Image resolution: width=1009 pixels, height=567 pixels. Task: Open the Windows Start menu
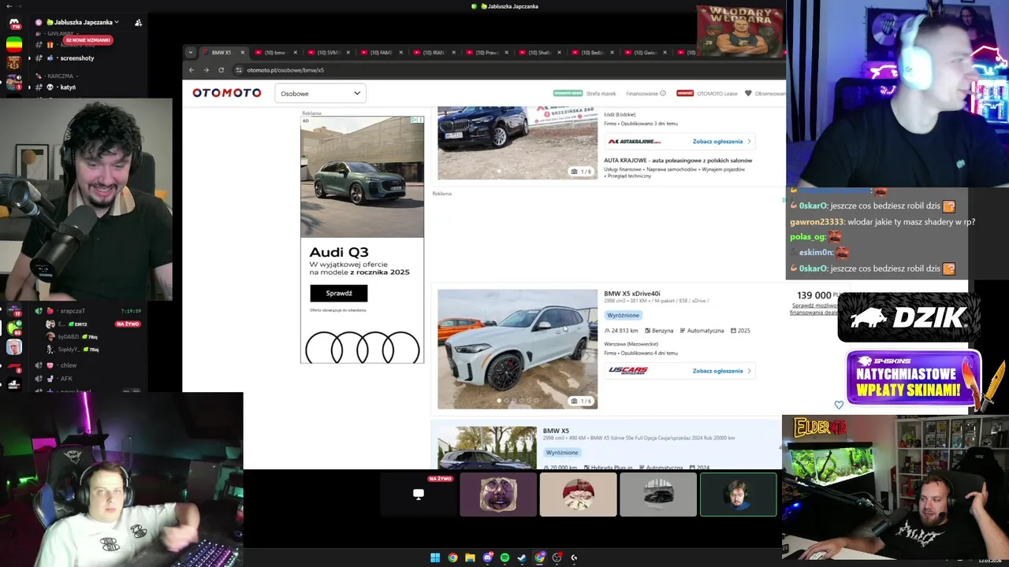pyautogui.click(x=435, y=558)
